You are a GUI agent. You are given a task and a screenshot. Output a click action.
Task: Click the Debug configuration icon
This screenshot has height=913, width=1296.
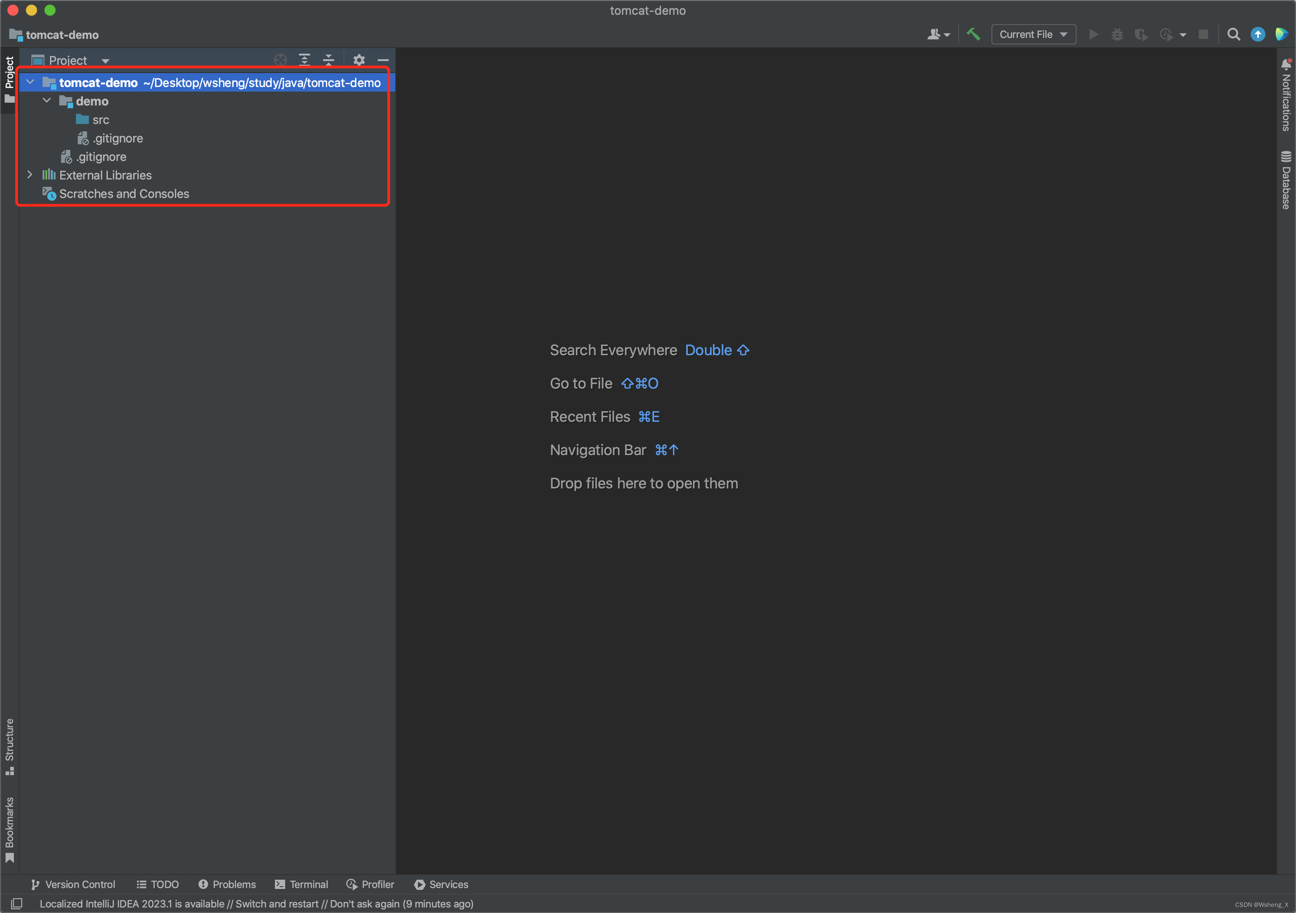[x=1115, y=34]
